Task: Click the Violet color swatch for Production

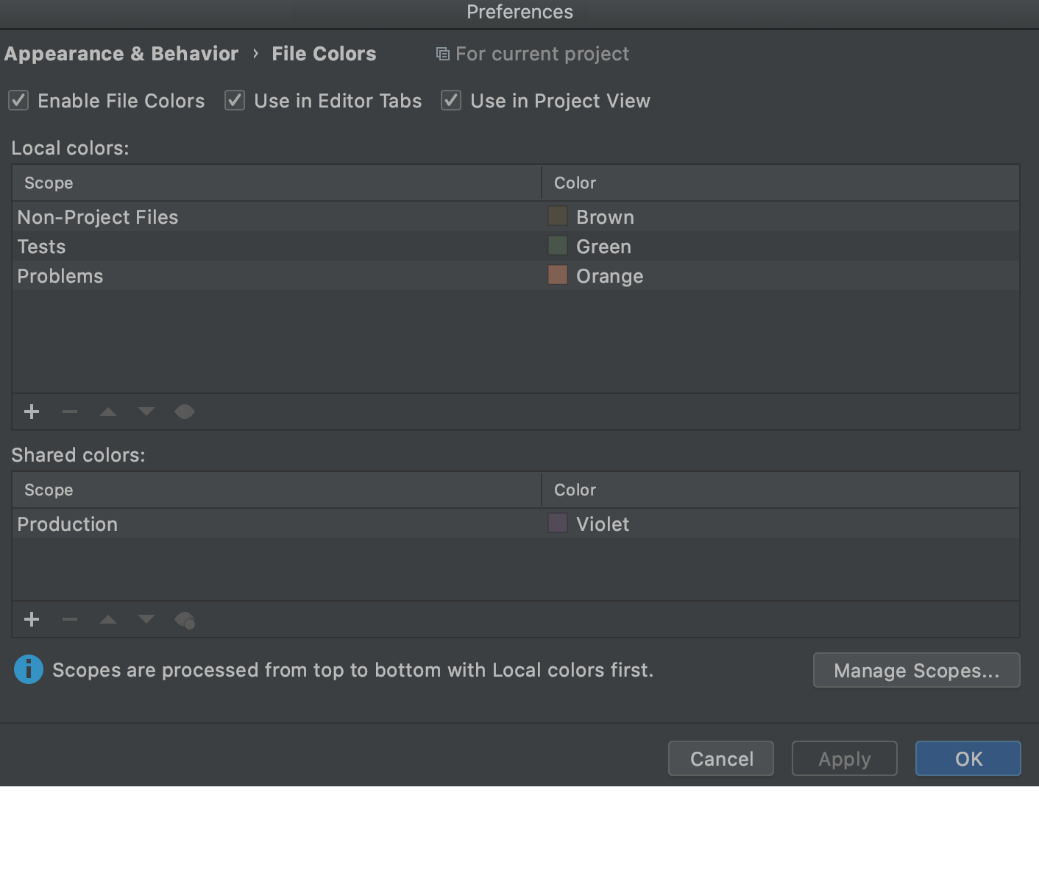Action: click(557, 523)
